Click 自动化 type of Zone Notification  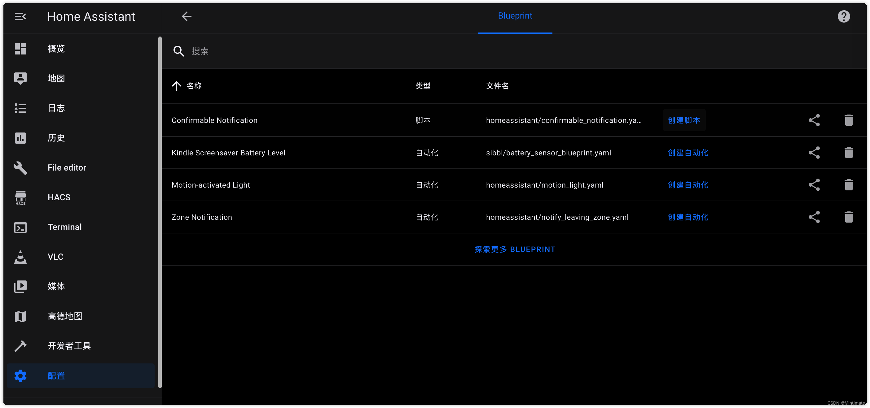point(427,217)
